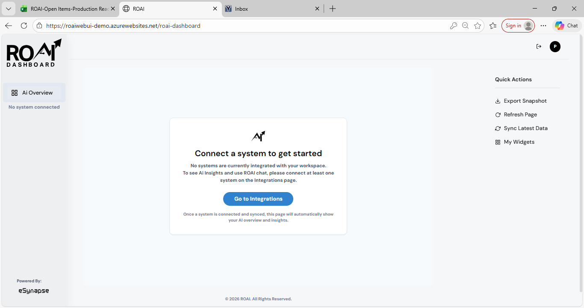
Task: Click the ROAI Dashboard logo
Action: 34,53
